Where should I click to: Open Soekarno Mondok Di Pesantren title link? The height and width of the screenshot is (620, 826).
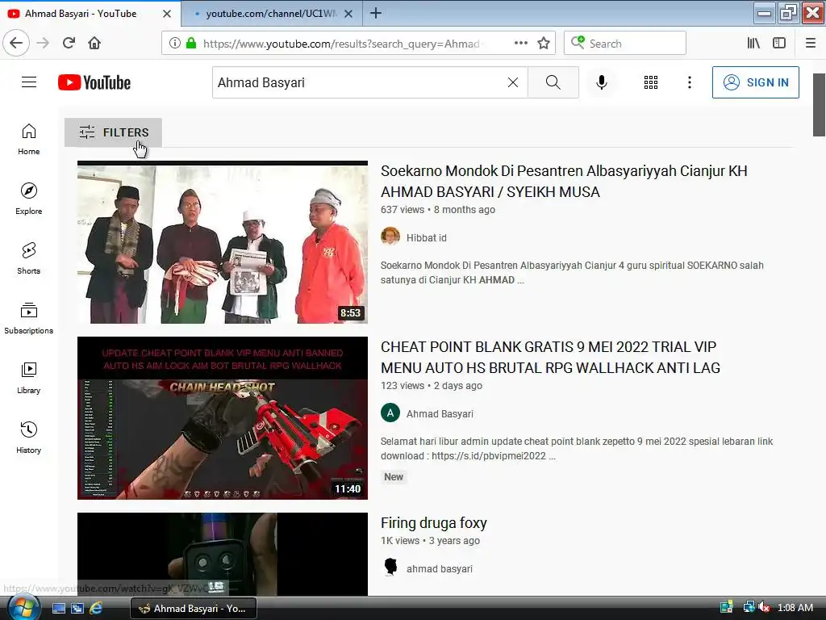point(564,182)
